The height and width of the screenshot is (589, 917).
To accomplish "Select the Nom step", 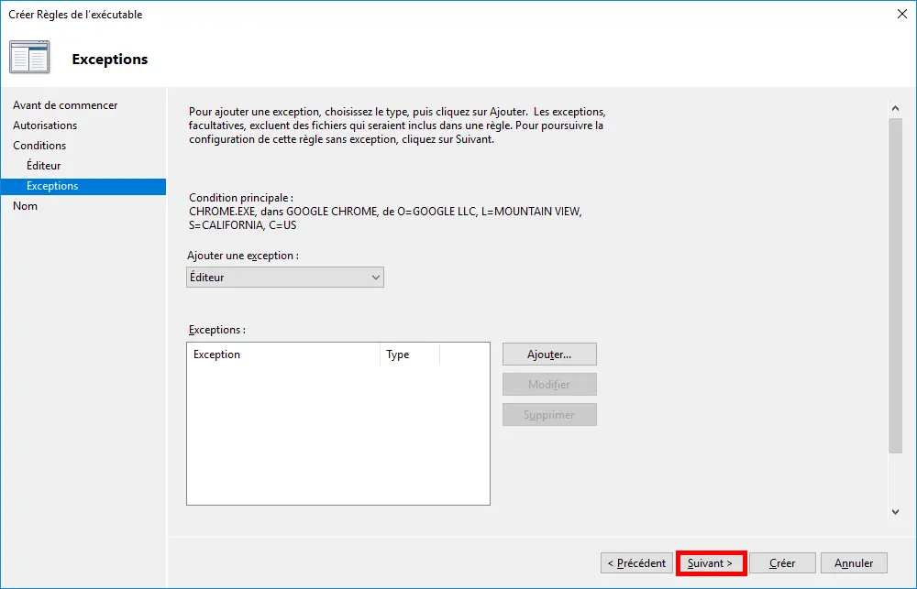I will [x=25, y=205].
